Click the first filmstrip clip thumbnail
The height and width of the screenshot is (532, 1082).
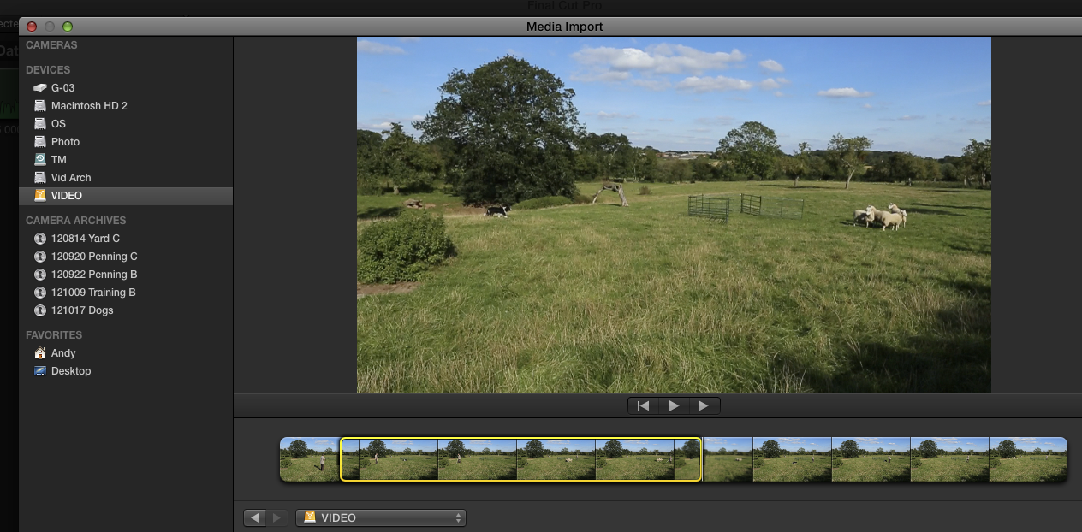pyautogui.click(x=309, y=459)
